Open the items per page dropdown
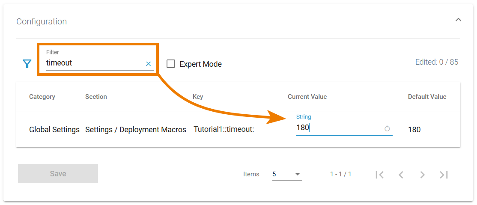 click(287, 174)
